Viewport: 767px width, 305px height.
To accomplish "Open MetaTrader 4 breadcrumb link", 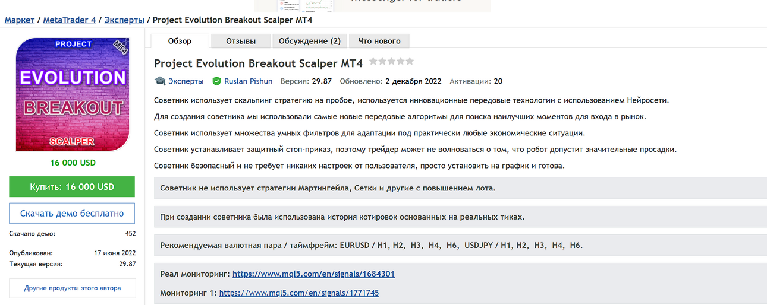I will click(x=70, y=20).
